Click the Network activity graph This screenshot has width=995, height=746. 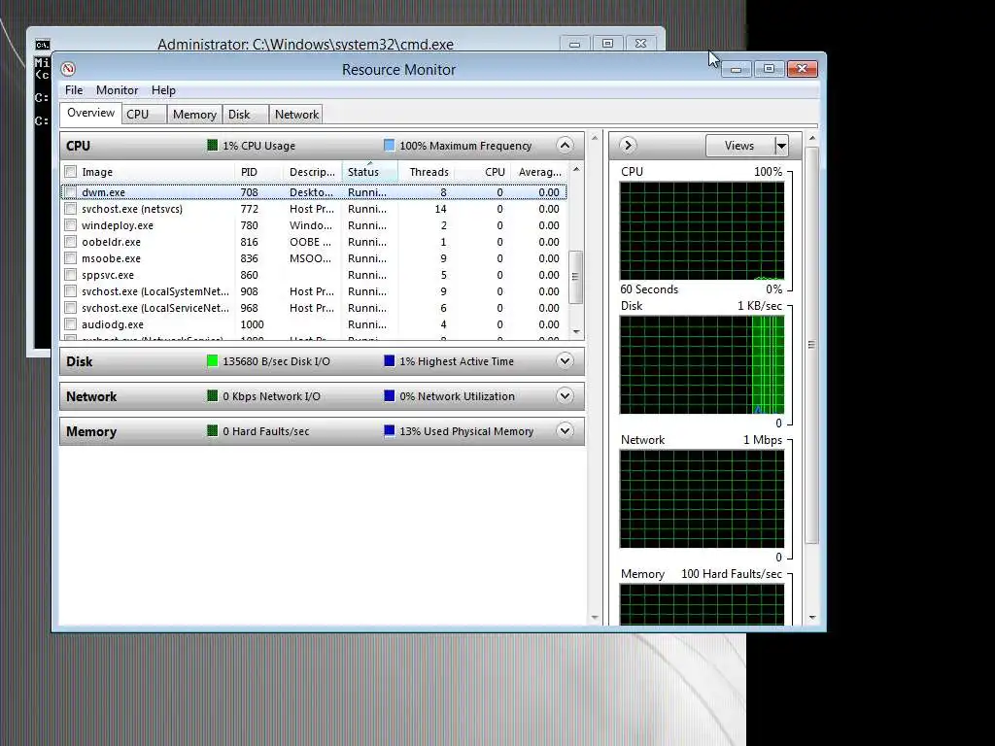pyautogui.click(x=702, y=498)
